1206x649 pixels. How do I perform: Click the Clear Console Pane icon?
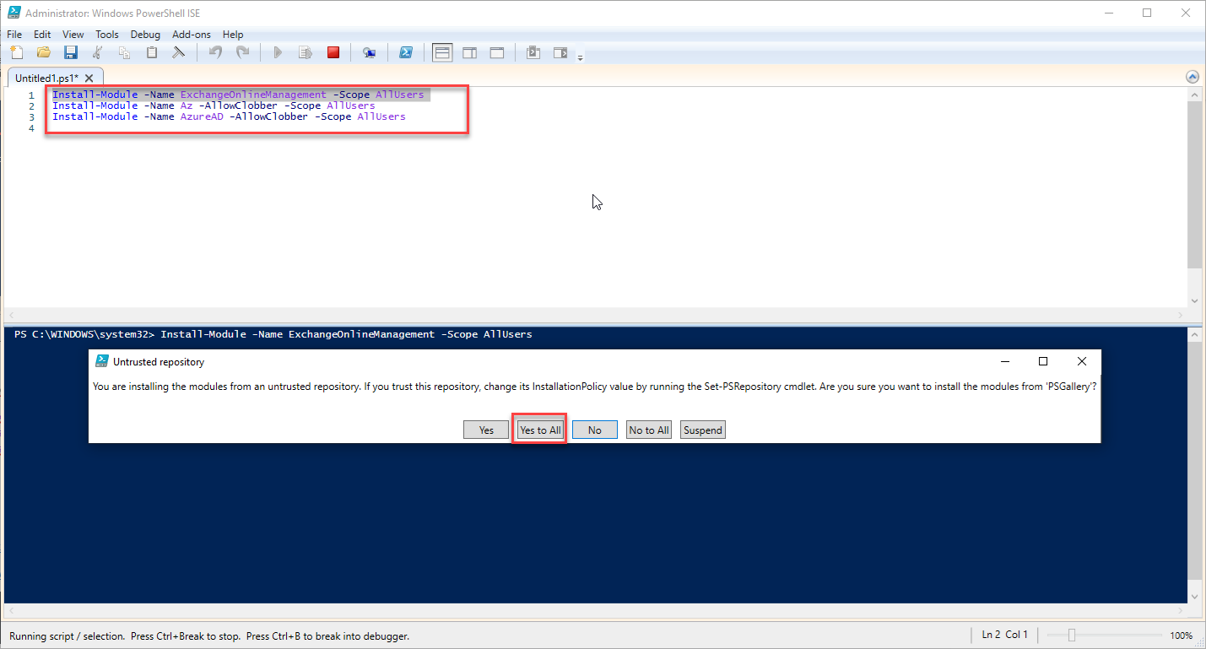pos(178,52)
